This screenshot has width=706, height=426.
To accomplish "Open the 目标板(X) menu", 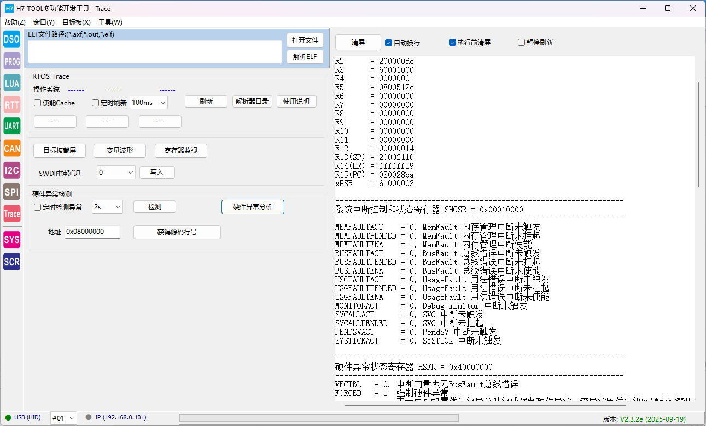I will [x=77, y=22].
